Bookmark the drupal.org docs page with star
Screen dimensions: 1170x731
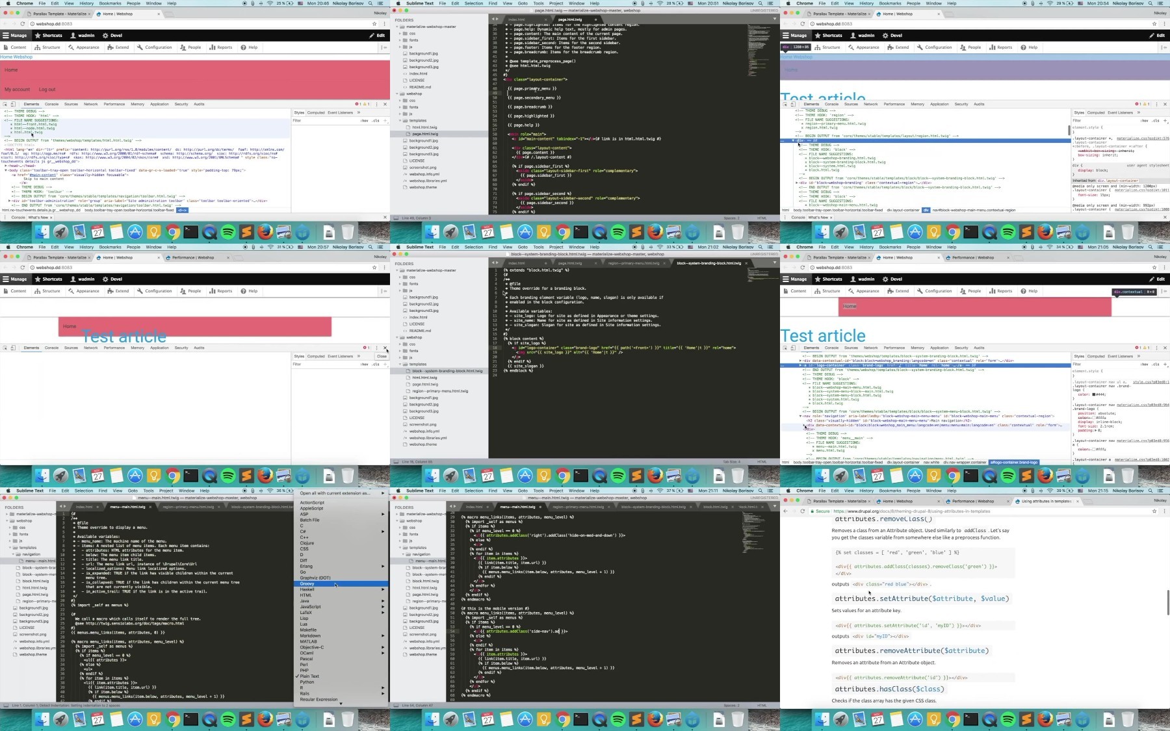pyautogui.click(x=1154, y=511)
